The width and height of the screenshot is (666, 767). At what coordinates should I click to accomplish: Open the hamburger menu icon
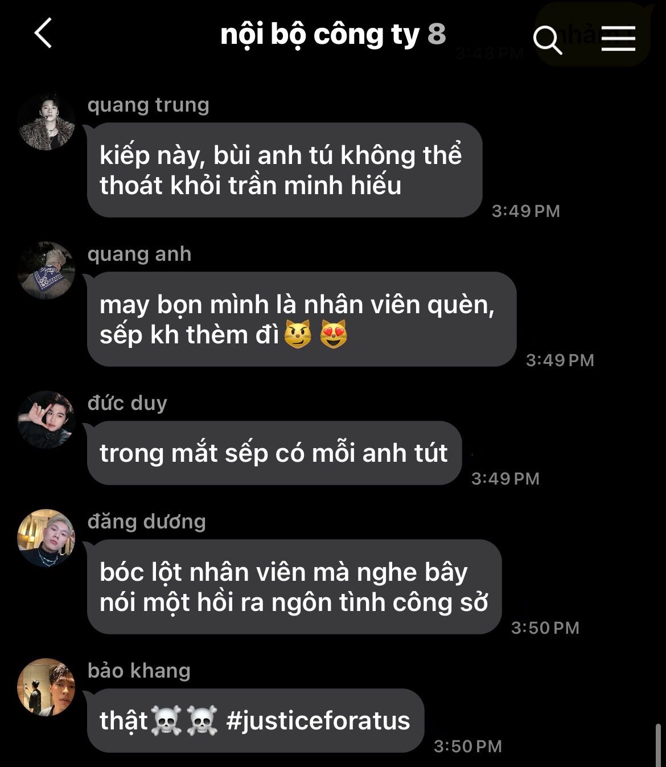point(618,39)
